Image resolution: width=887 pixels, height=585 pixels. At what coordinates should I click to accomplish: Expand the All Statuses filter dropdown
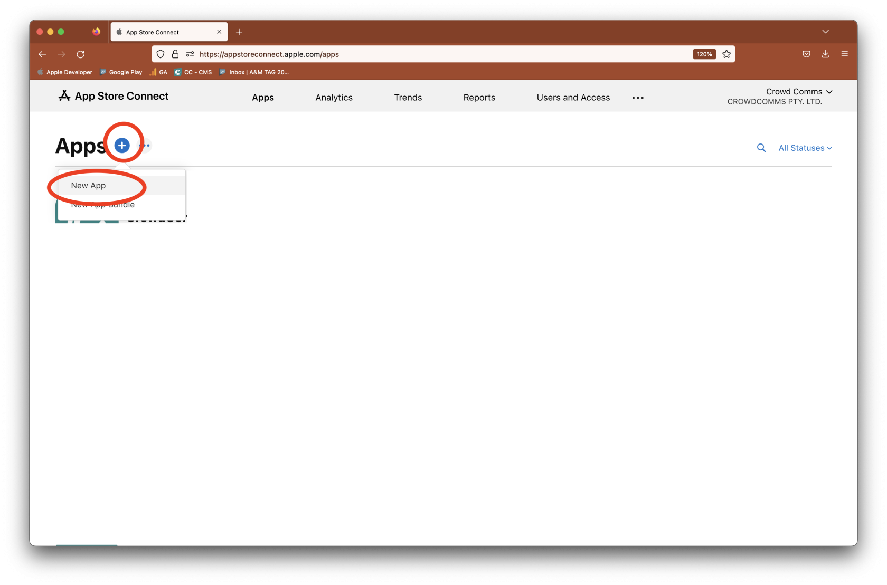pyautogui.click(x=805, y=148)
